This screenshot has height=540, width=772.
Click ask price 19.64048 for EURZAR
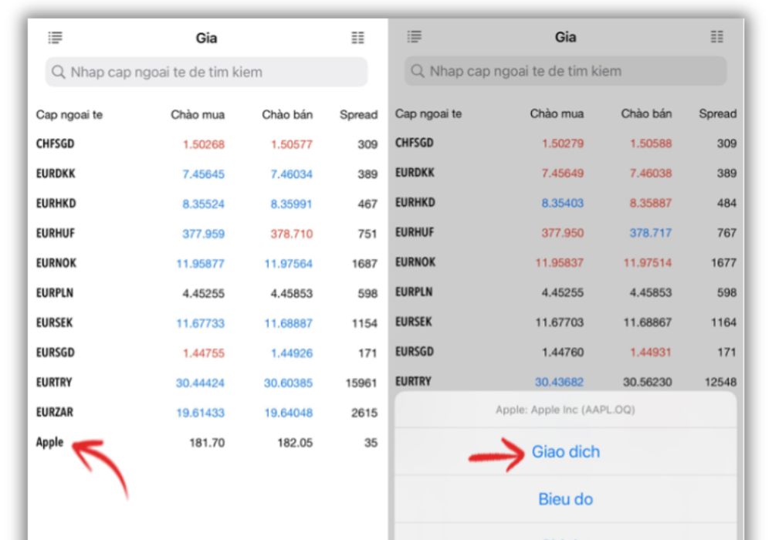[x=289, y=413]
